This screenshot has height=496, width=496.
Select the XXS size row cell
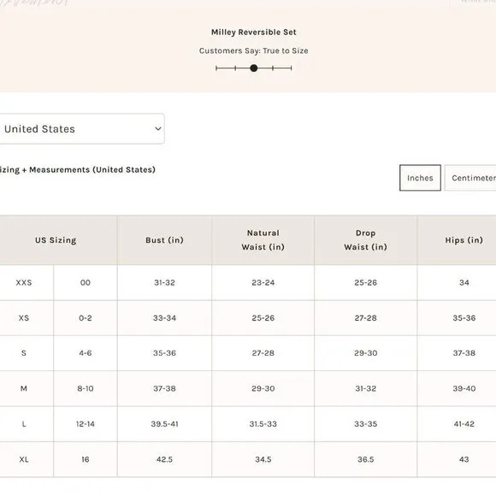(24, 282)
